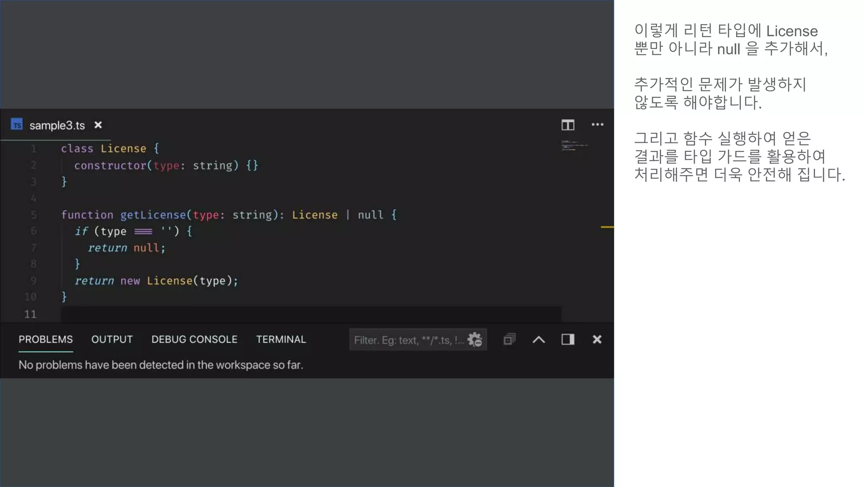The image size is (865, 487).
Task: Switch to the OUTPUT panel tab
Action: click(112, 339)
